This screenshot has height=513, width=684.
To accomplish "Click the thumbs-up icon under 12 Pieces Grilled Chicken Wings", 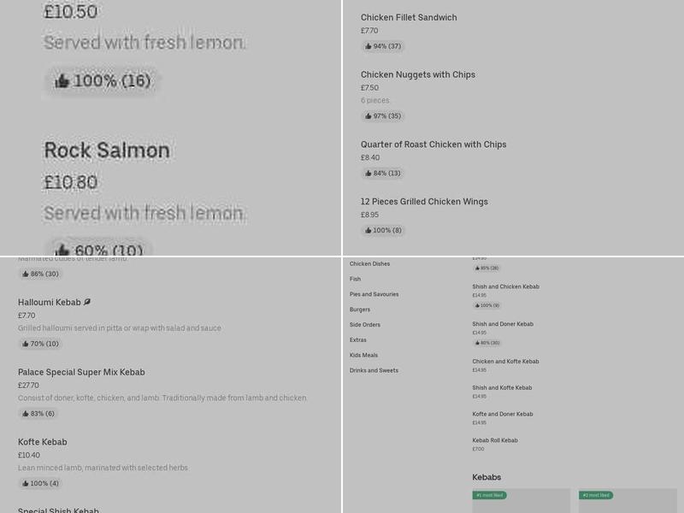I will (x=369, y=231).
